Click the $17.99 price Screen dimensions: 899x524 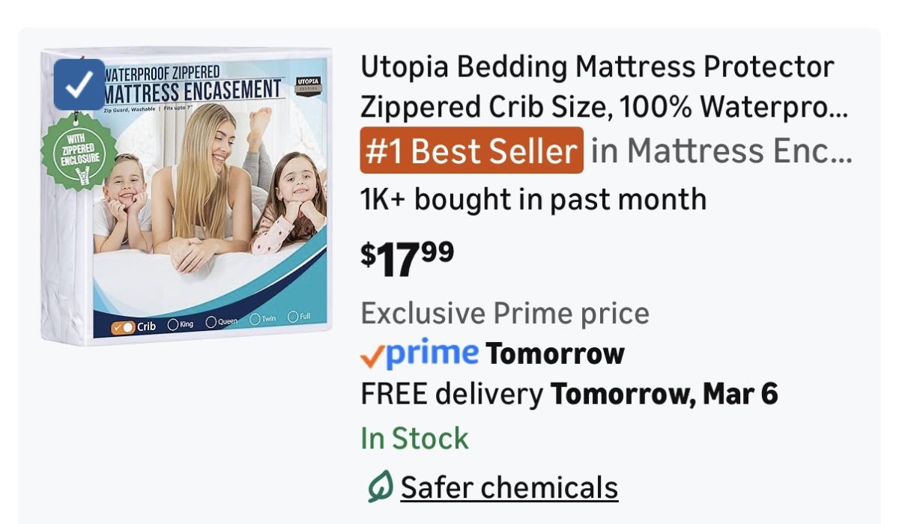pyautogui.click(x=407, y=258)
